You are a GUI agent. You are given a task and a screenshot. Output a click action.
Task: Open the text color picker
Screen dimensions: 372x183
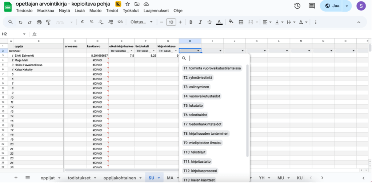pyautogui.click(x=219, y=22)
